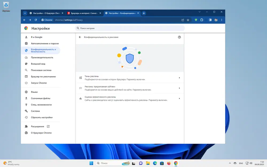Expand 'Оценка эффективности рекламы' row arrow
The width and height of the screenshot is (267, 167).
(x=179, y=99)
